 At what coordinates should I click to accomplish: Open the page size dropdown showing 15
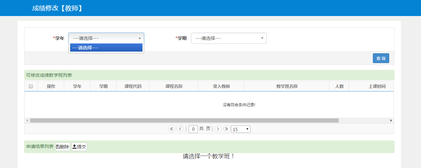coord(241,129)
